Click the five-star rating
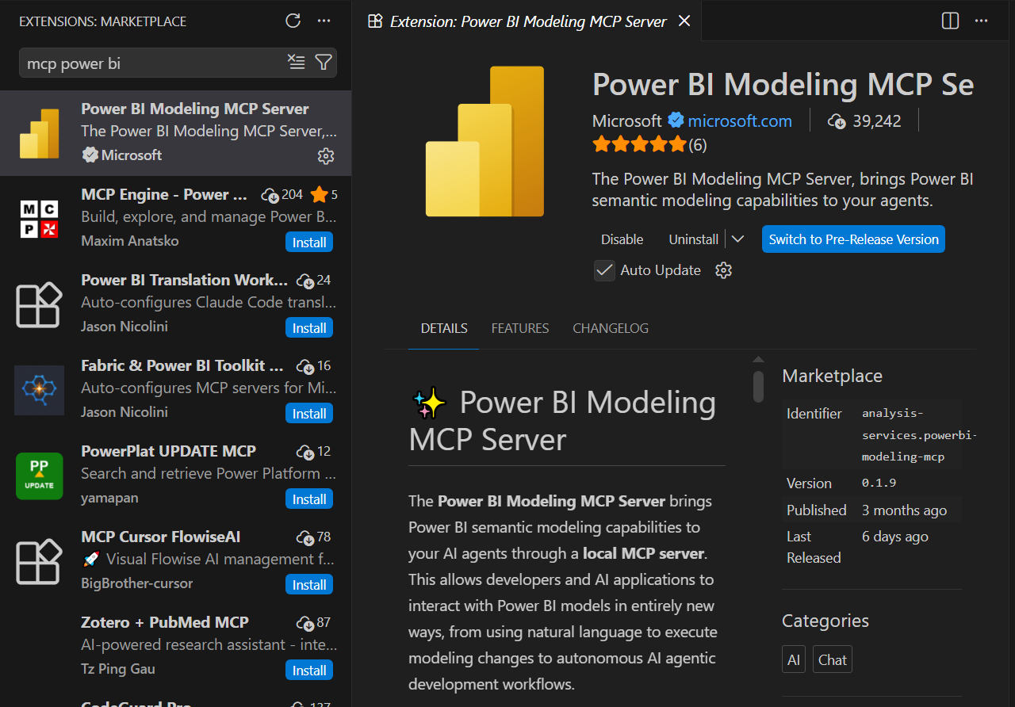Image resolution: width=1015 pixels, height=707 pixels. tap(639, 144)
